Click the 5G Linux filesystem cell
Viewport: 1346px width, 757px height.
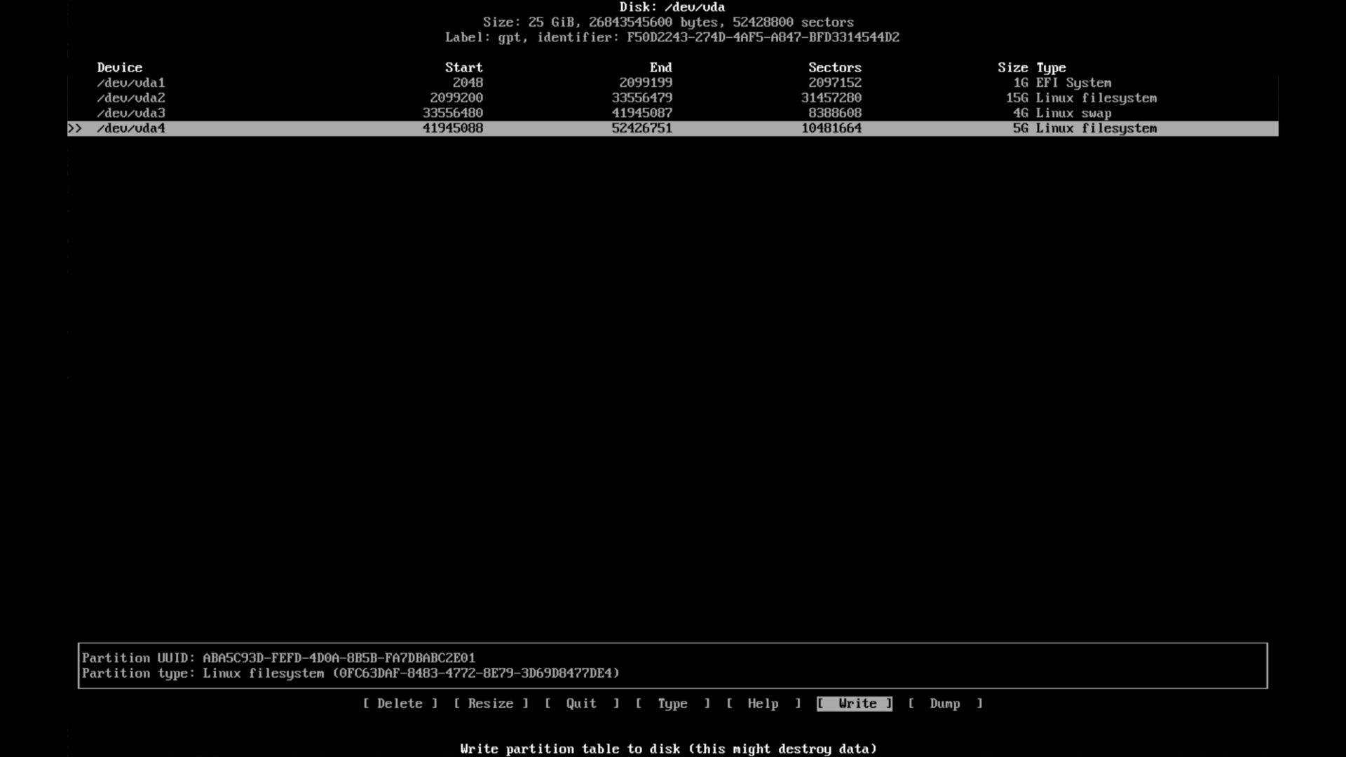tap(1085, 128)
